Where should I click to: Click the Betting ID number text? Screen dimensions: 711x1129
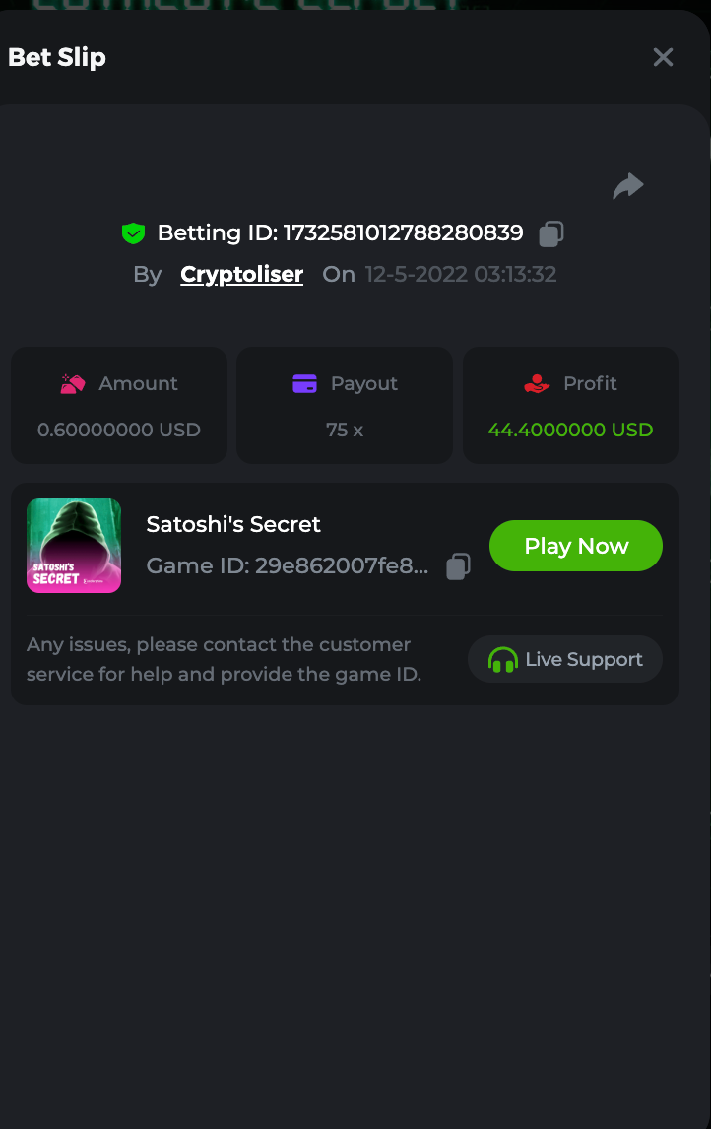point(403,233)
